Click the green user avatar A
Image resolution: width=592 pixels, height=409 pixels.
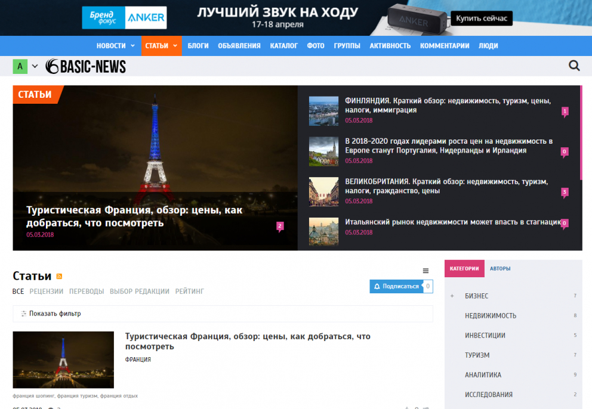click(x=20, y=67)
